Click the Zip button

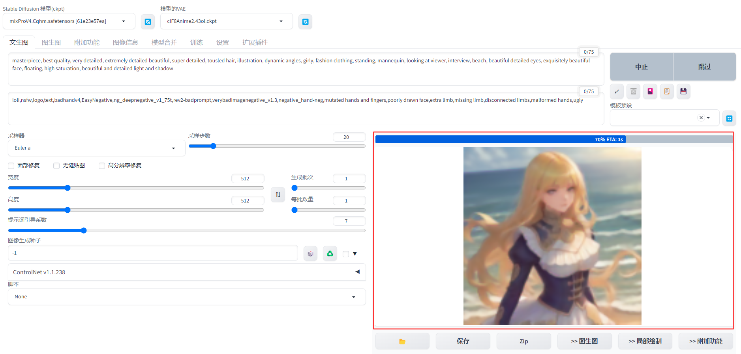pos(524,341)
